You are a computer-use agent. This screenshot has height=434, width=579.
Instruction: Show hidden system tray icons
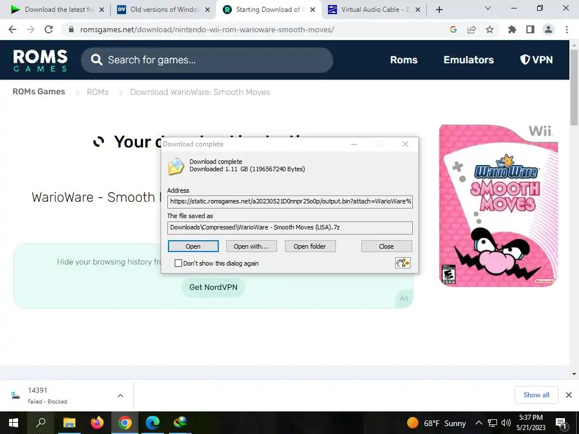(478, 423)
